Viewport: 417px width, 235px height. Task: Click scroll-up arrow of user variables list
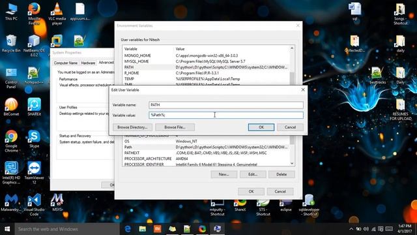coord(292,48)
